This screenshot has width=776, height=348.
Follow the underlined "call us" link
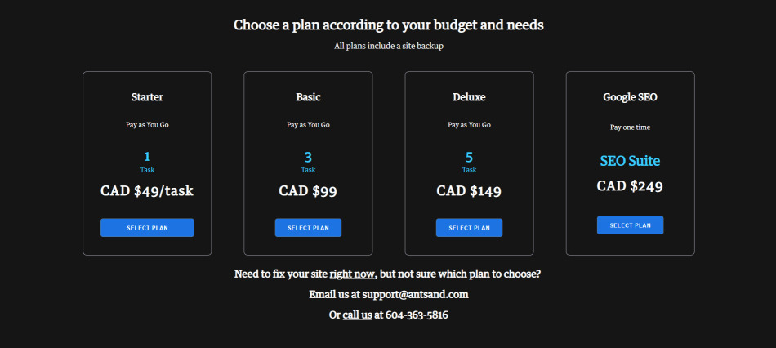(357, 315)
